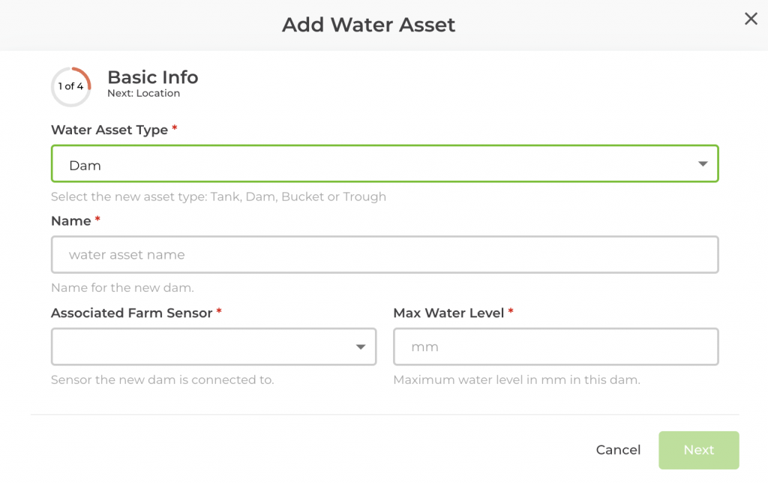Click the 'Maximum water level in mm' hint text
Image resolution: width=768 pixels, height=483 pixels.
(x=517, y=379)
